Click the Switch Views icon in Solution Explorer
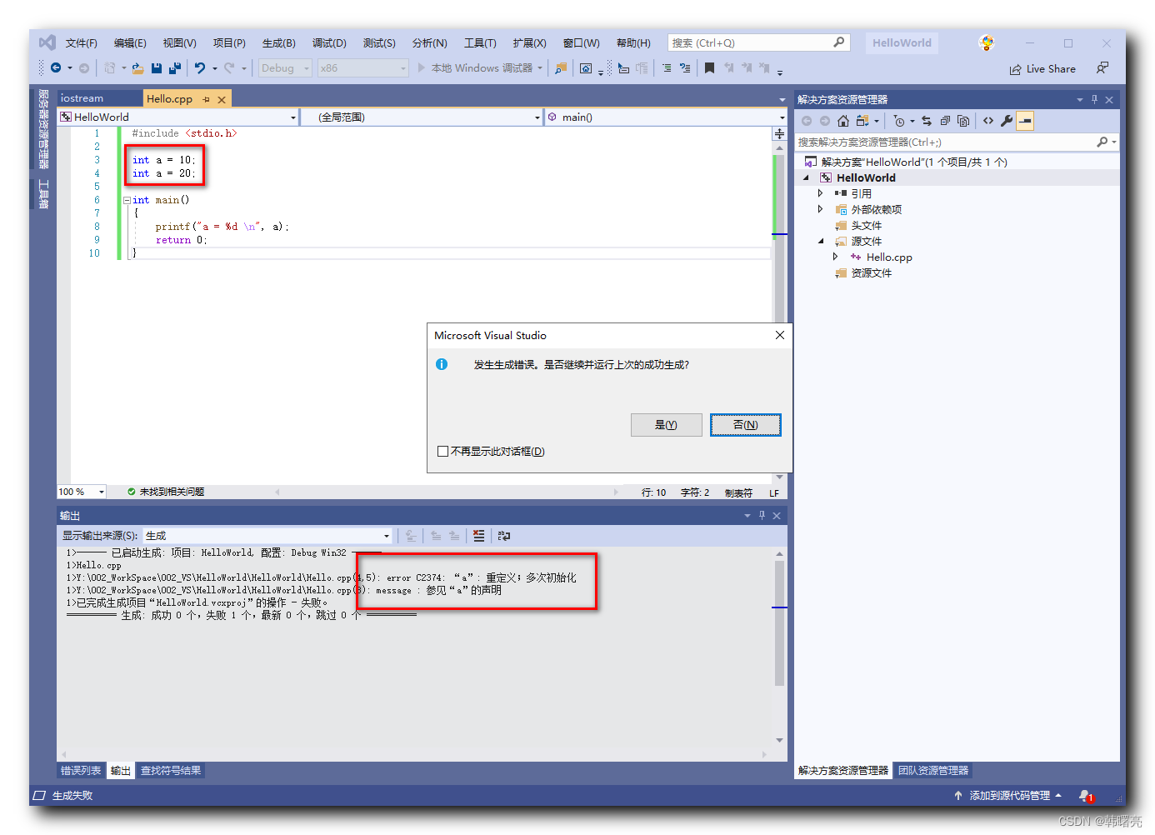Viewport: 1155px width, 835px height. click(863, 121)
